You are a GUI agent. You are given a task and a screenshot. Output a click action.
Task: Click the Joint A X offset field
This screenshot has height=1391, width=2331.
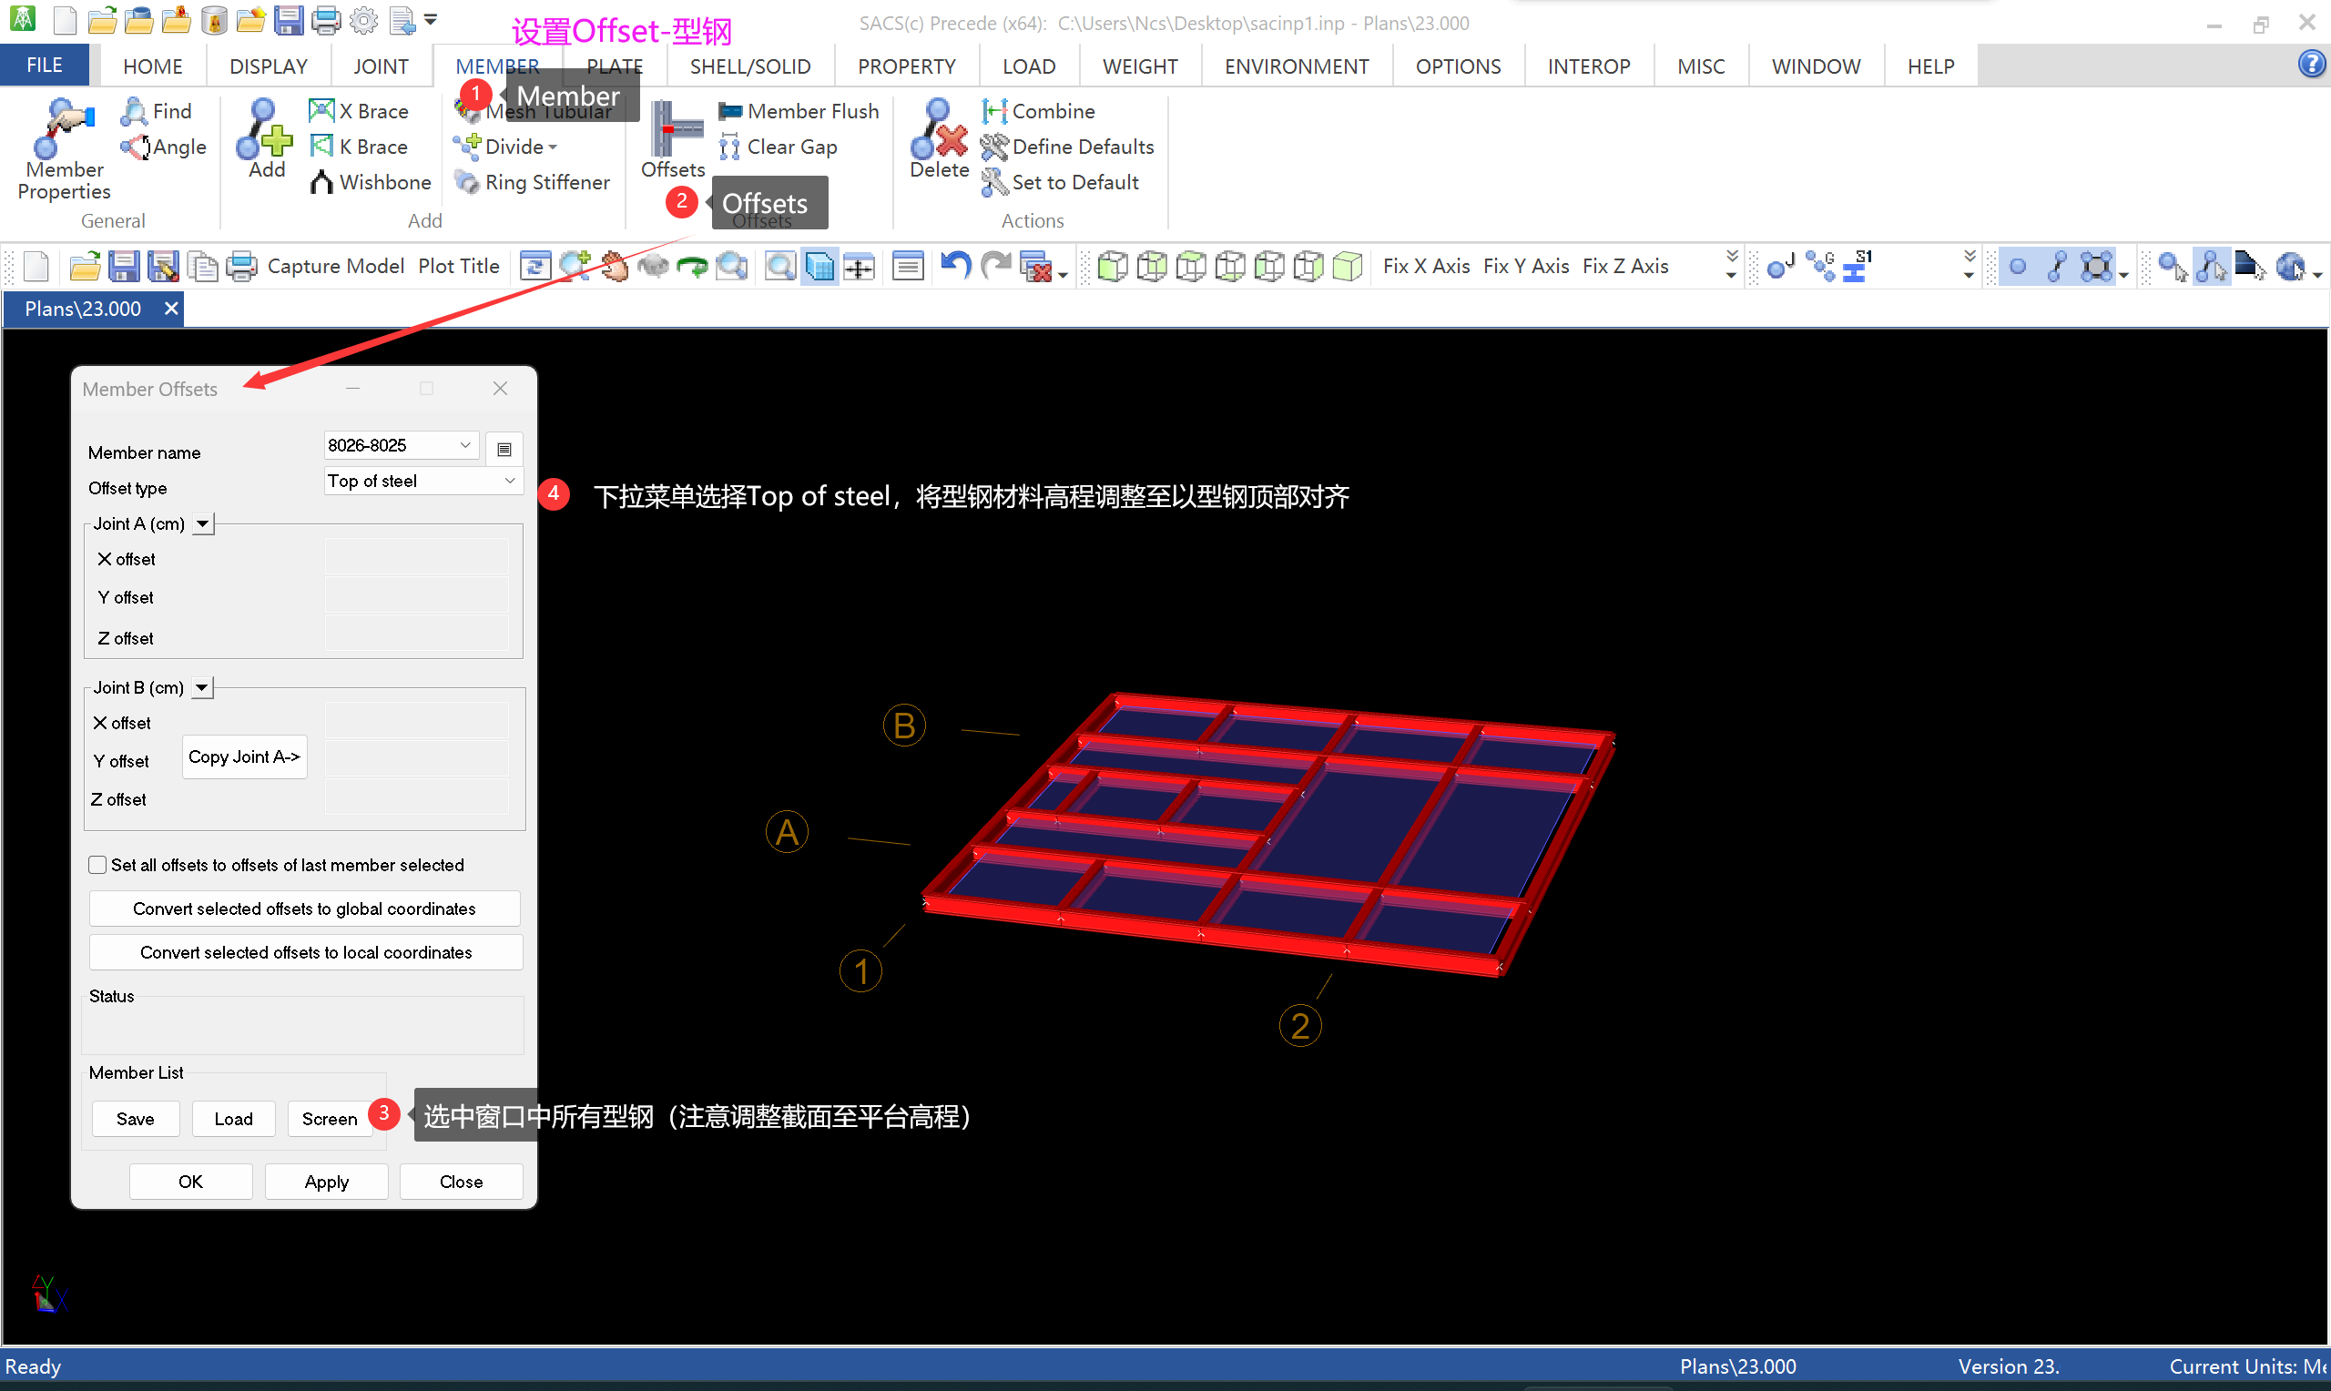click(417, 559)
